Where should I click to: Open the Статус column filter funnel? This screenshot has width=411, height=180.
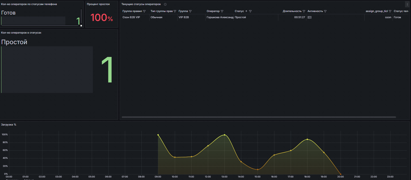click(x=250, y=11)
